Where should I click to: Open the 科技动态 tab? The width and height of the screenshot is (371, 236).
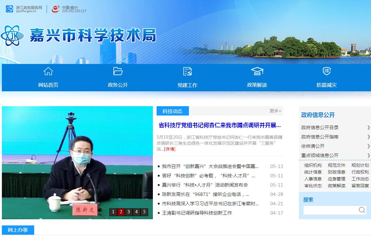click(x=172, y=111)
